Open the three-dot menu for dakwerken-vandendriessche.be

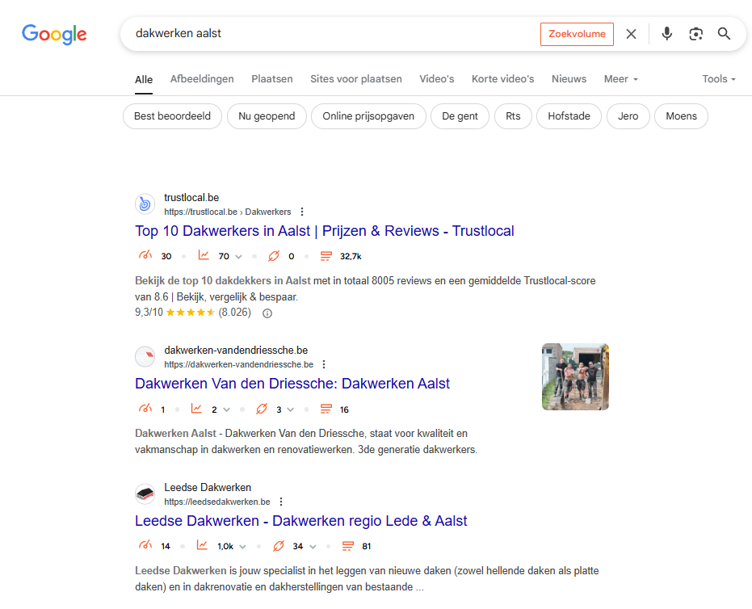click(x=324, y=364)
